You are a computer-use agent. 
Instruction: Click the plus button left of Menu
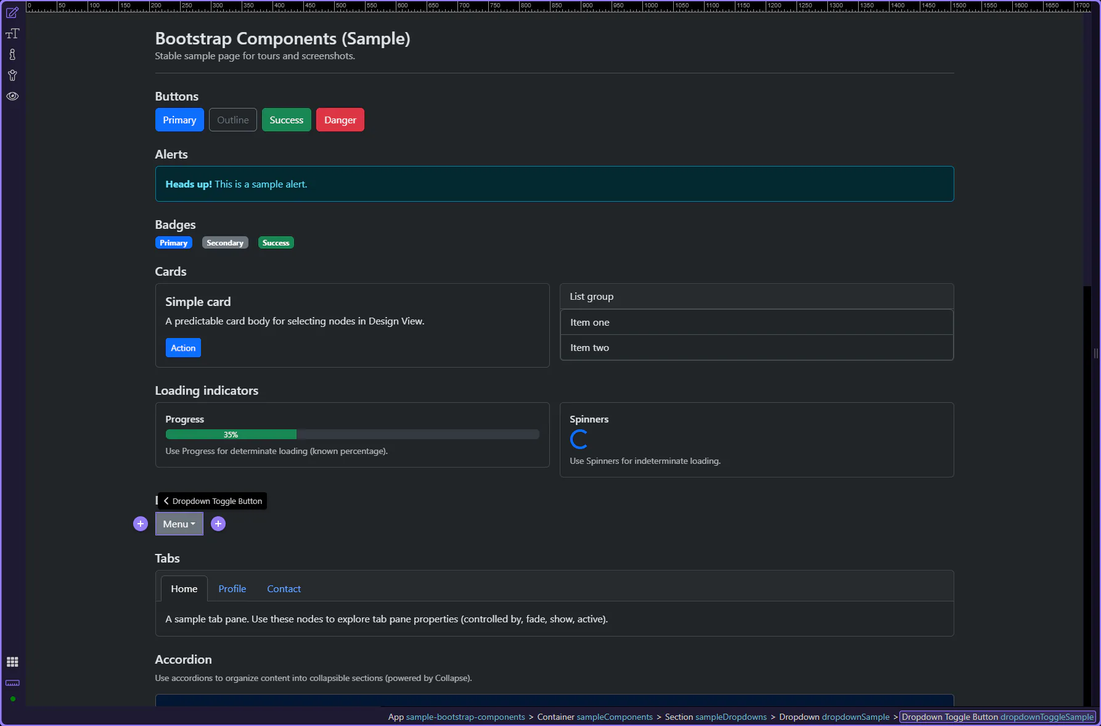click(x=141, y=524)
